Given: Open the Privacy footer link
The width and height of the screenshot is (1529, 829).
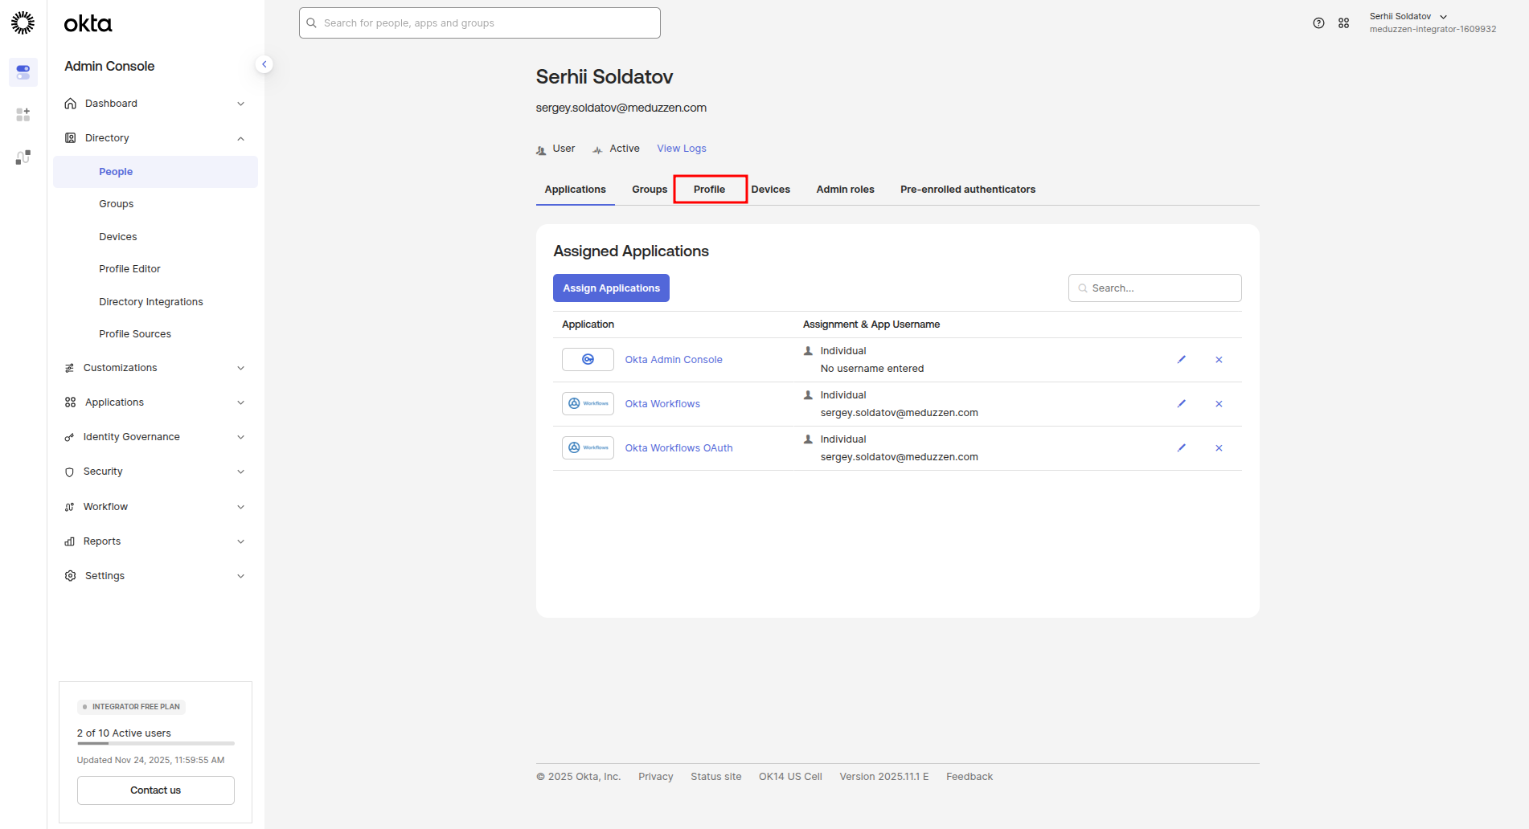Looking at the screenshot, I should [656, 777].
